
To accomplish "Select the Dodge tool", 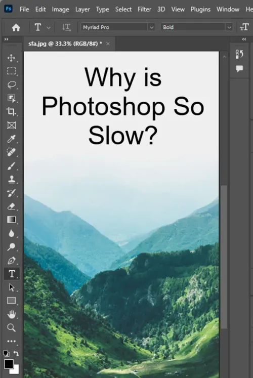I will point(11,246).
